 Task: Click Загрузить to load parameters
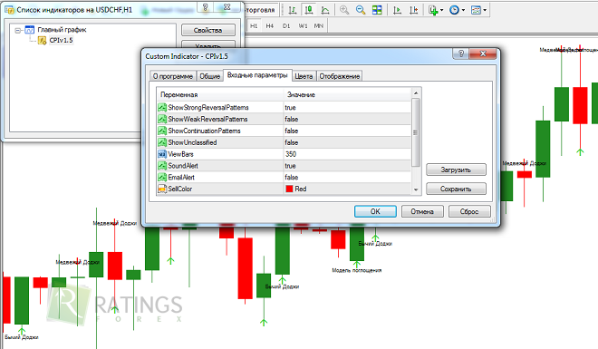(456, 170)
